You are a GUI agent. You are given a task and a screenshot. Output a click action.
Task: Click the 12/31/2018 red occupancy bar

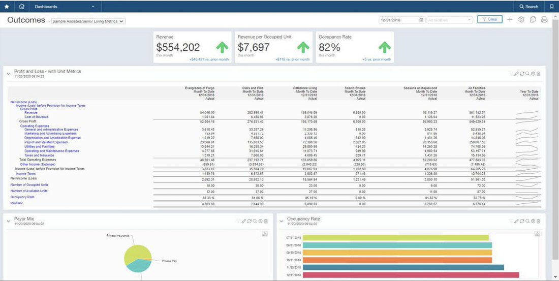(411, 275)
